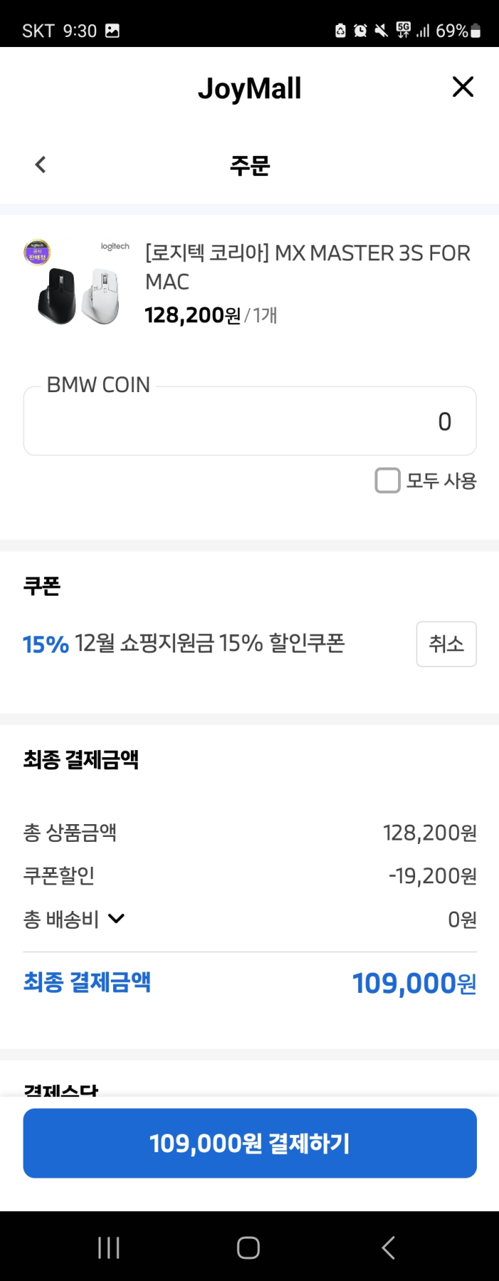499x1281 pixels.
Task: Tap the muted sound status icon
Action: pos(381,31)
